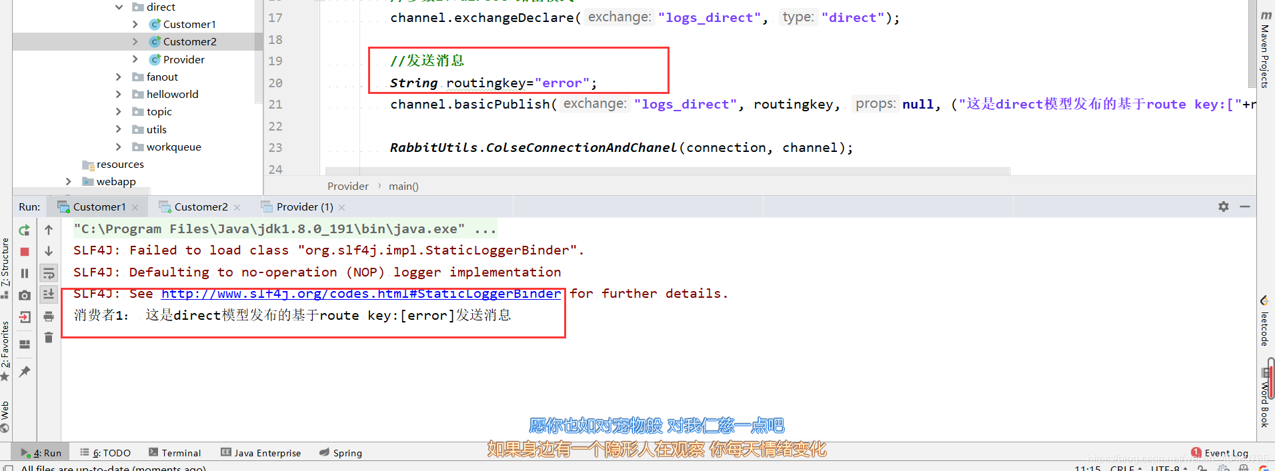Click the editor vertical scrollbar

1252,43
